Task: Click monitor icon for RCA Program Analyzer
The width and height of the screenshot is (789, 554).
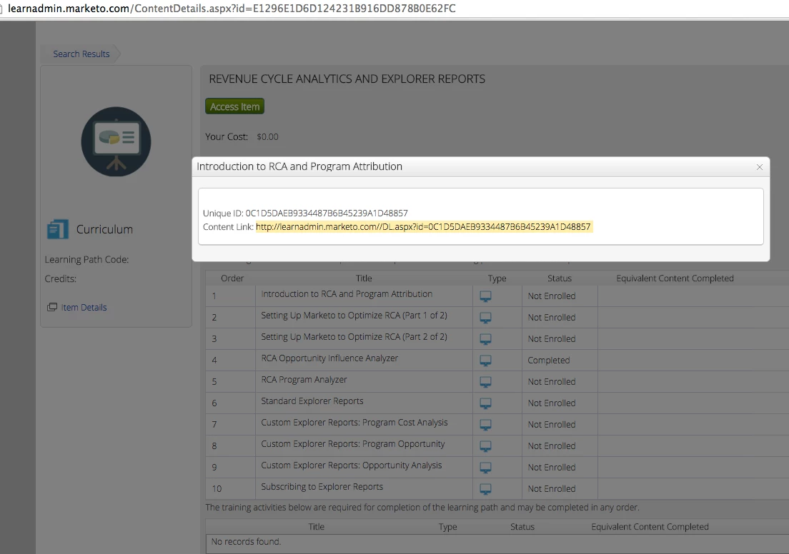Action: (x=485, y=382)
